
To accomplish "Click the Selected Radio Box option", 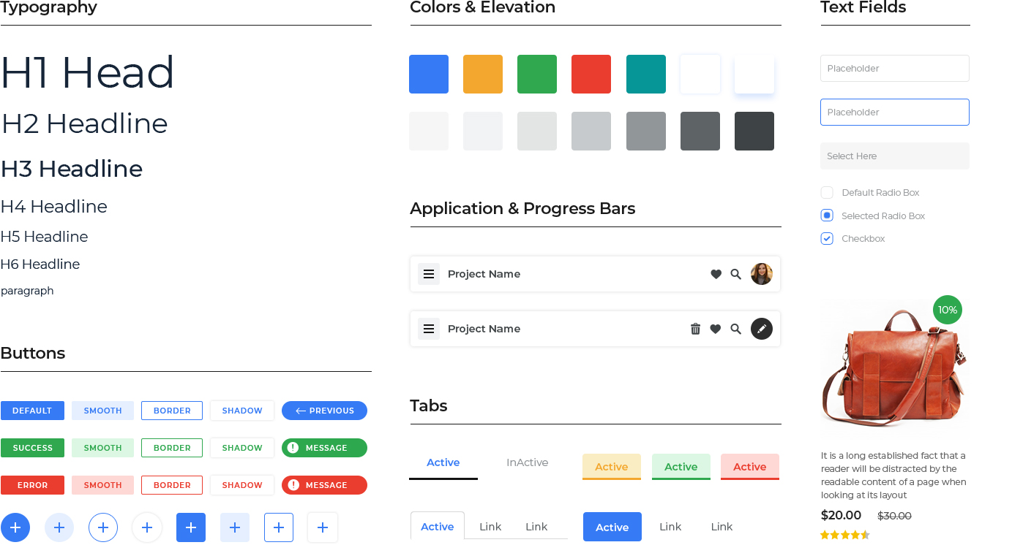I will pos(827,216).
